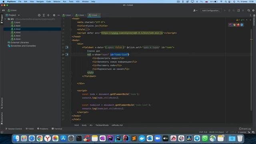Open Problems tool window

43,129
